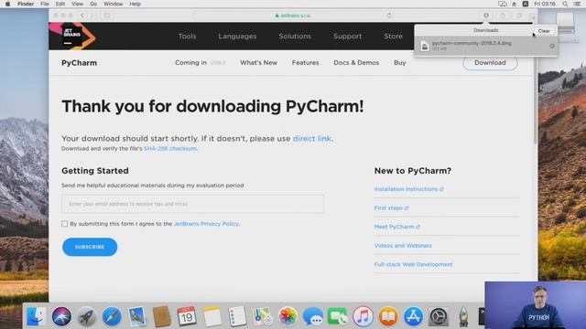Viewport: 586px width, 329px height.
Task: Show the pycharm-community download in Finder
Action: coord(552,46)
